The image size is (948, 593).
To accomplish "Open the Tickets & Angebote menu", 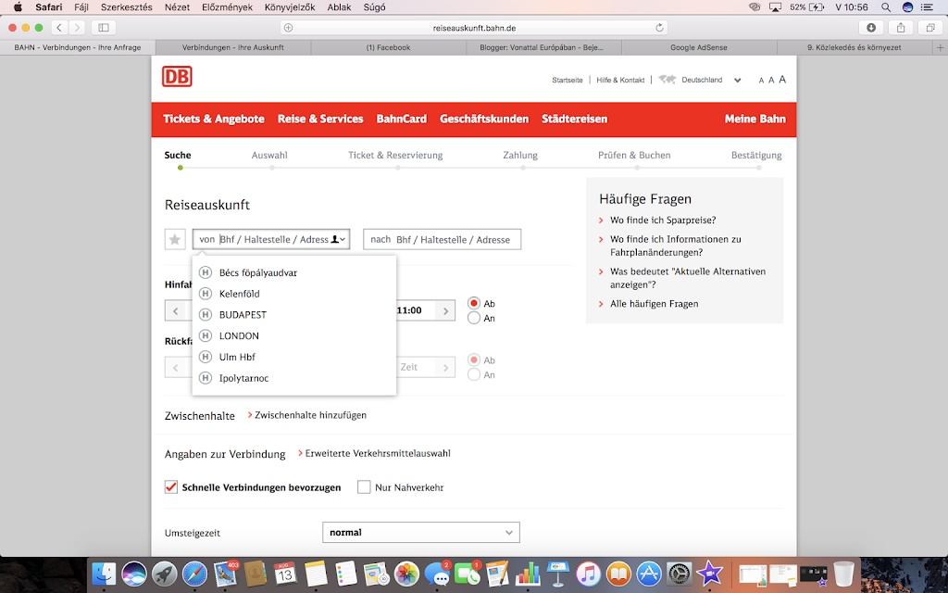I will pos(214,119).
